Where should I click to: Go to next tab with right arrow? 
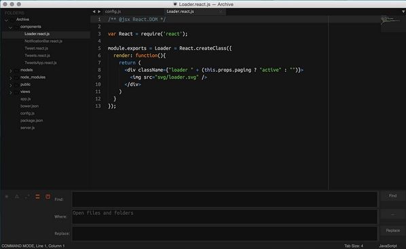pos(99,12)
